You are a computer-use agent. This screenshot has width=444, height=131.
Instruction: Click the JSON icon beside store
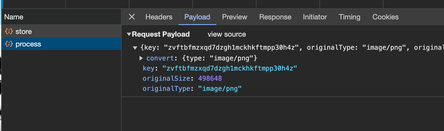(9, 32)
